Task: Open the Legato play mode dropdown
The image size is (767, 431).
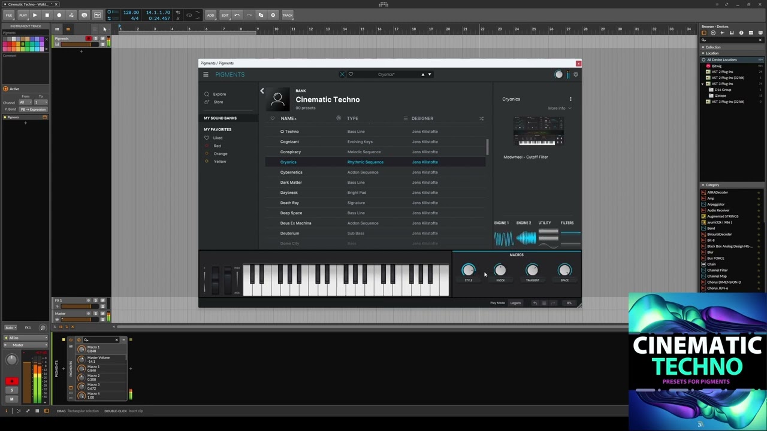Action: [515, 303]
